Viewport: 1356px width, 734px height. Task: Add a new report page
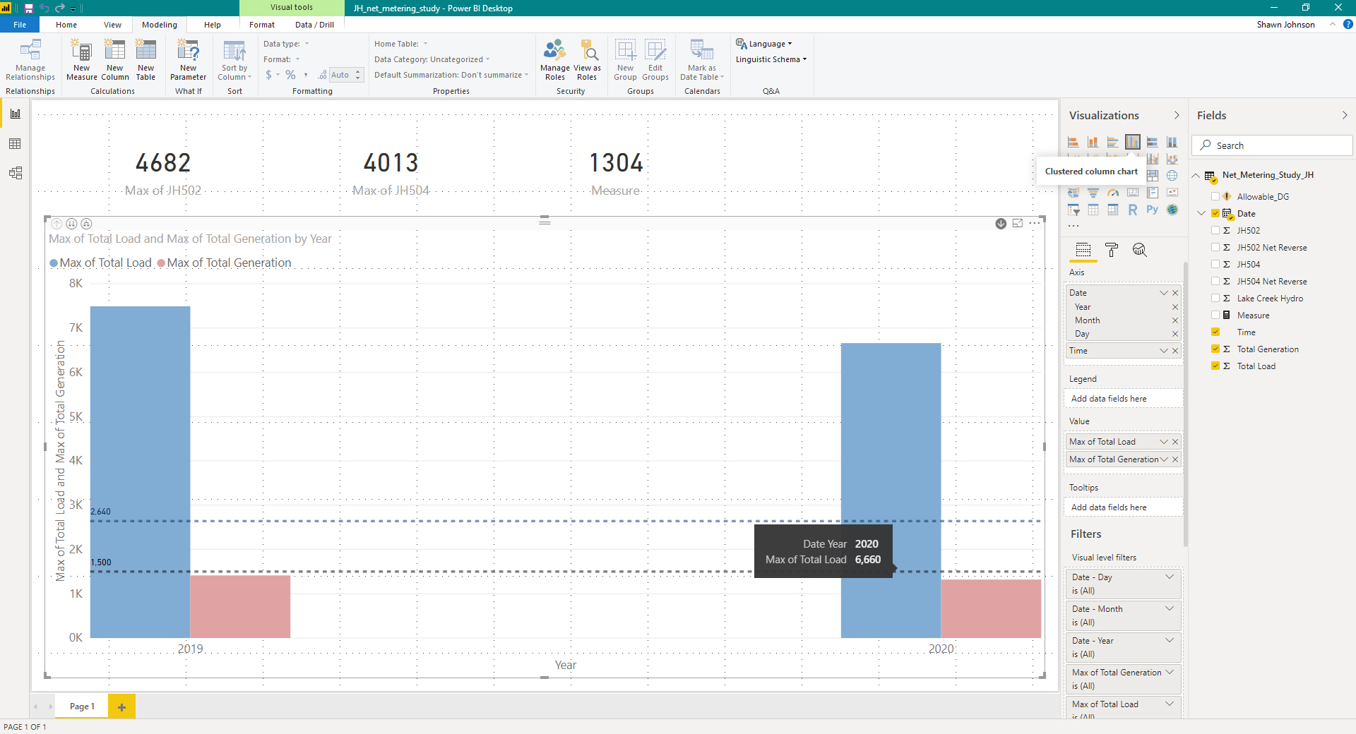(x=121, y=706)
